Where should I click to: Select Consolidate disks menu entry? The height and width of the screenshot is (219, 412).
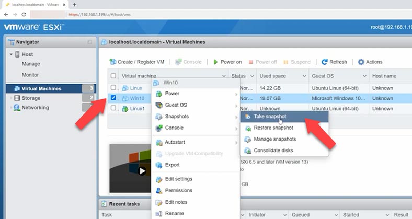point(284,151)
